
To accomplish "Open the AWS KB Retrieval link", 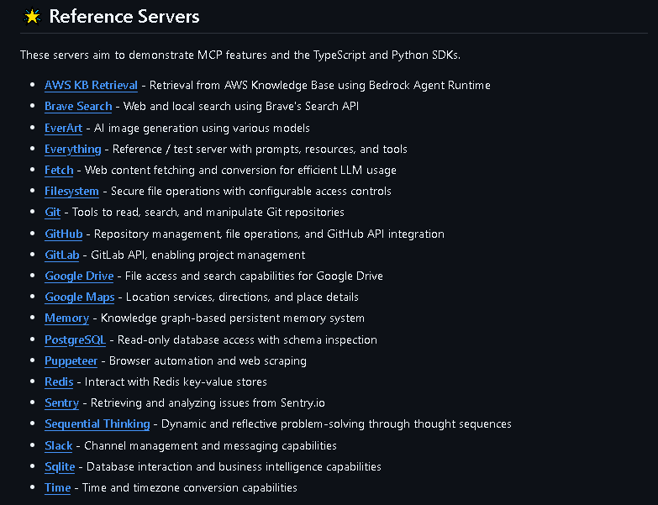I will (91, 85).
